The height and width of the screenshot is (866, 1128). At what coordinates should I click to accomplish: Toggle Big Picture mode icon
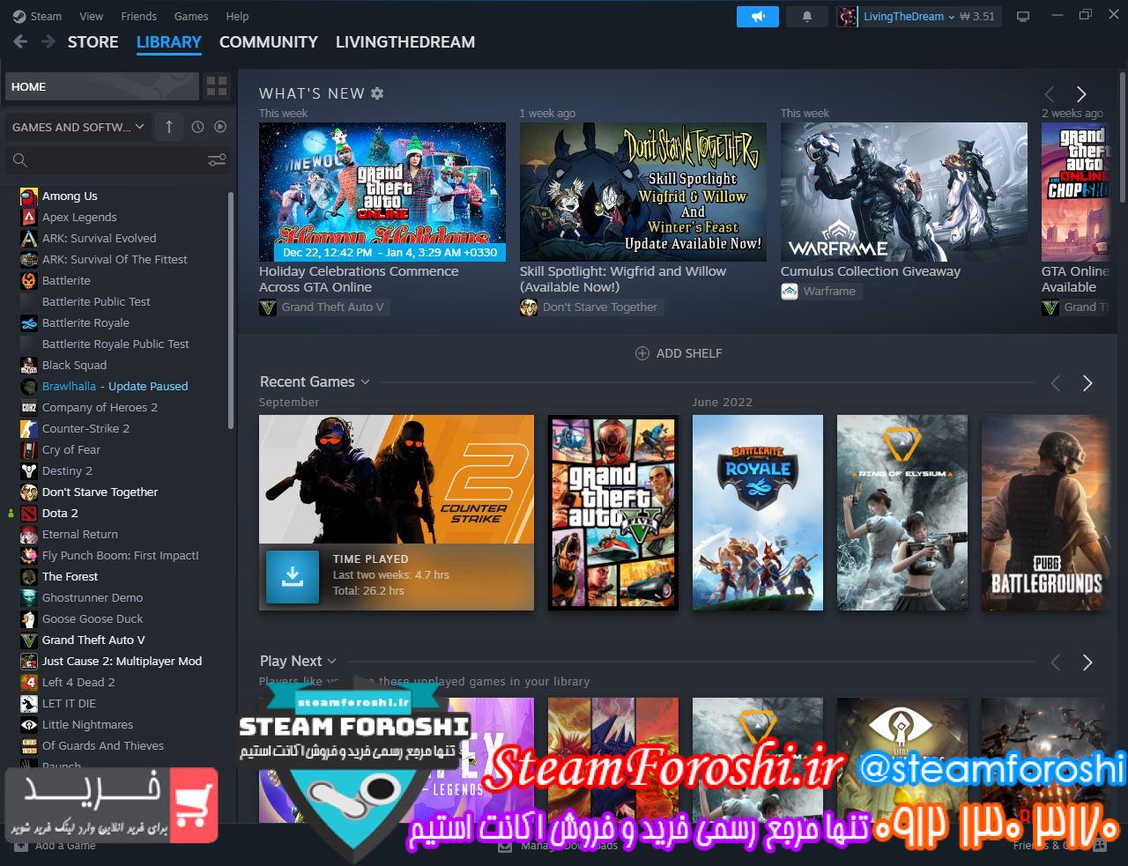pyautogui.click(x=1023, y=16)
